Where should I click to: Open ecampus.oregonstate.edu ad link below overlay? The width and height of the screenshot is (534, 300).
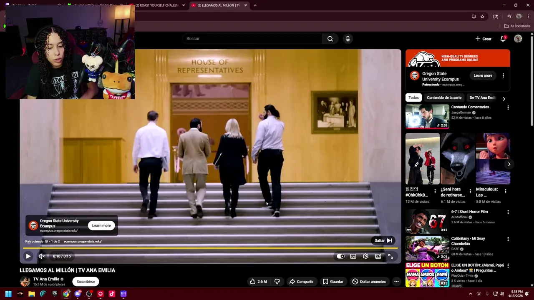[83, 241]
